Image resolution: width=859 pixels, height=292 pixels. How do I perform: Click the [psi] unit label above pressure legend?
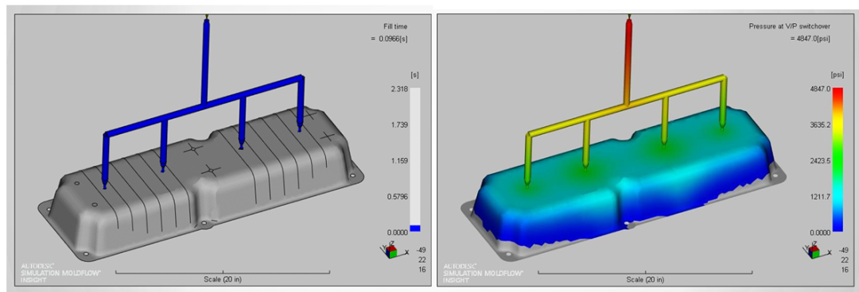pyautogui.click(x=838, y=75)
